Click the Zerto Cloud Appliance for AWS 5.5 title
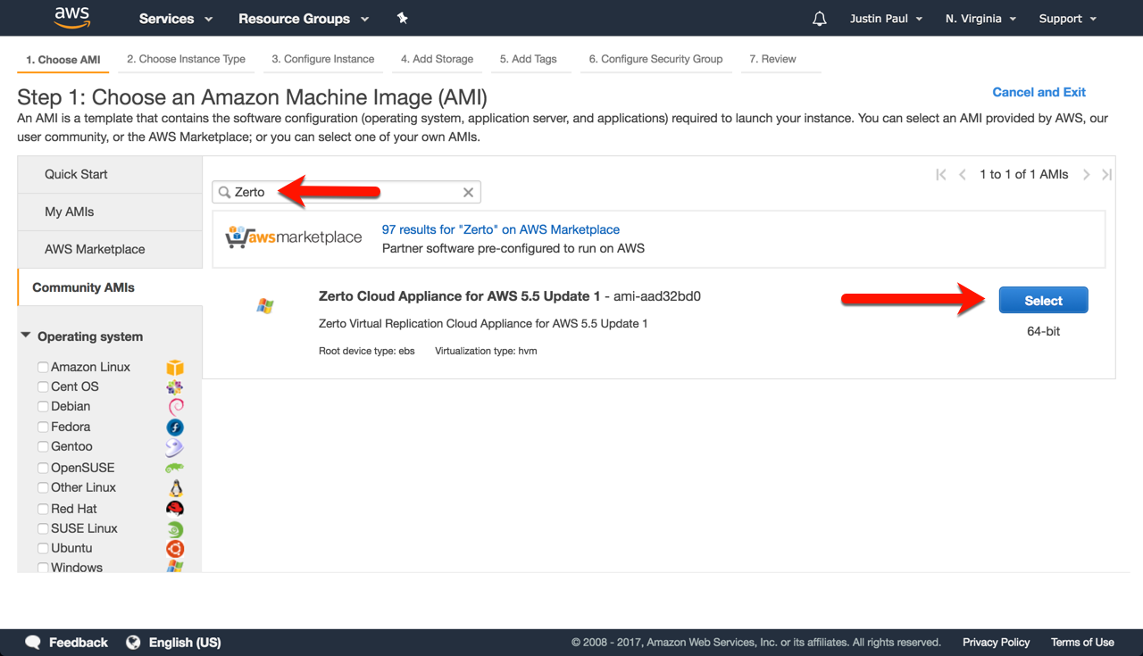 point(460,296)
